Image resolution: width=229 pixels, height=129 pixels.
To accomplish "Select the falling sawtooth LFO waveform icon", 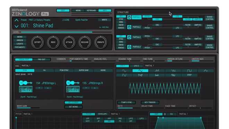I will tap(173, 71).
